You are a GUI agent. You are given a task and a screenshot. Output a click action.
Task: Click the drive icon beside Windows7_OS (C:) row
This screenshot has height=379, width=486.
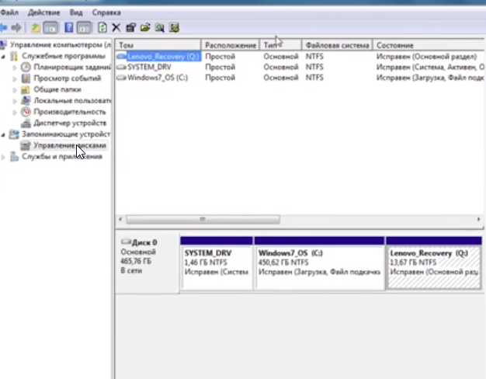[121, 78]
